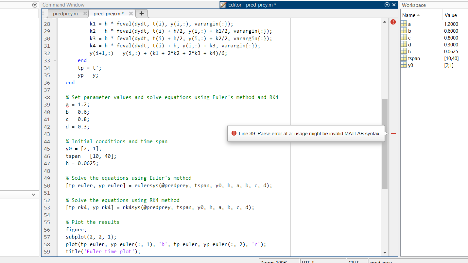
Task: Click the 'end' keyword on line 36
Action: 70,83
